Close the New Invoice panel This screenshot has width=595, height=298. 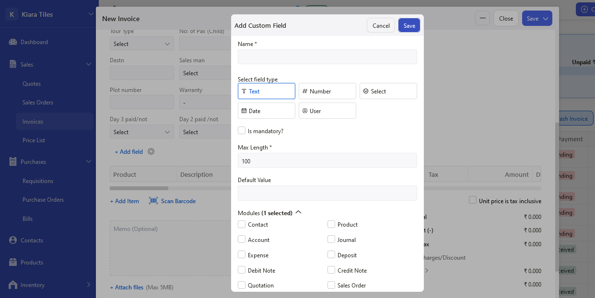pyautogui.click(x=506, y=18)
